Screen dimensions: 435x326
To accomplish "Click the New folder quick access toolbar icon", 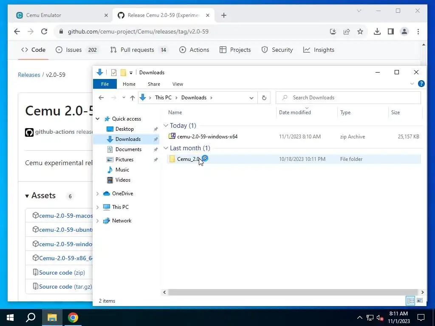I will (123, 73).
